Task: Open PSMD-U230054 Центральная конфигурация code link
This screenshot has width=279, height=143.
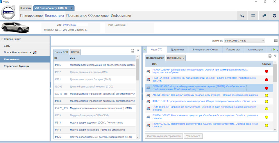Action: [x=200, y=71]
